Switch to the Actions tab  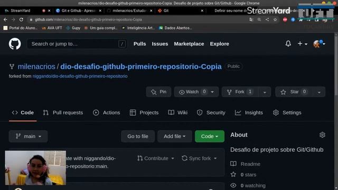pyautogui.click(x=107, y=112)
